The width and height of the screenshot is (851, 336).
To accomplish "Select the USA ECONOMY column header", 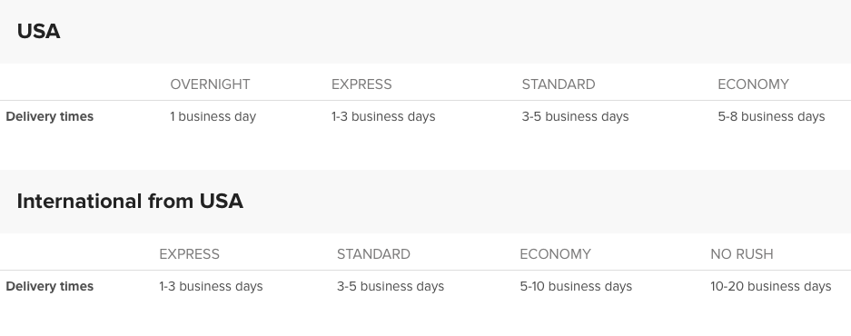I will [753, 84].
